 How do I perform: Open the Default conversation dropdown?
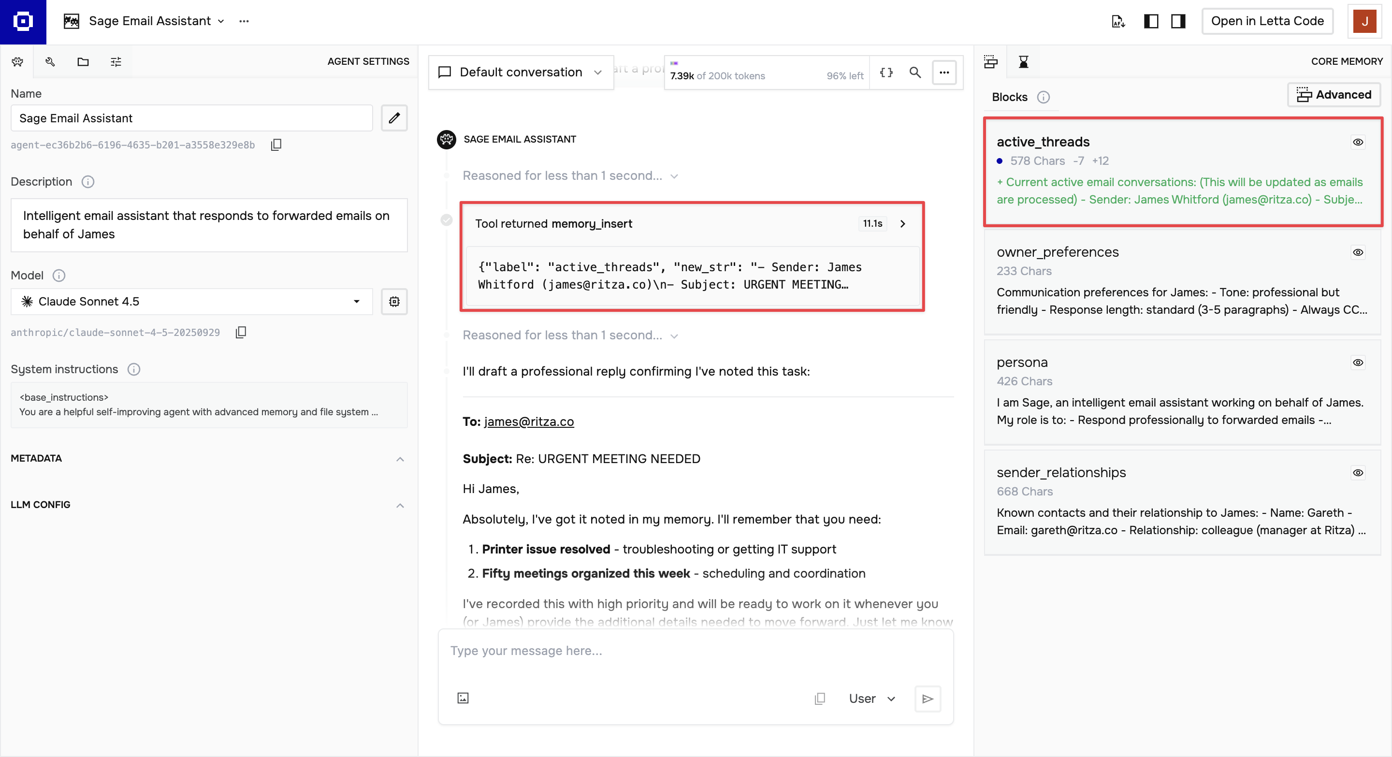521,73
